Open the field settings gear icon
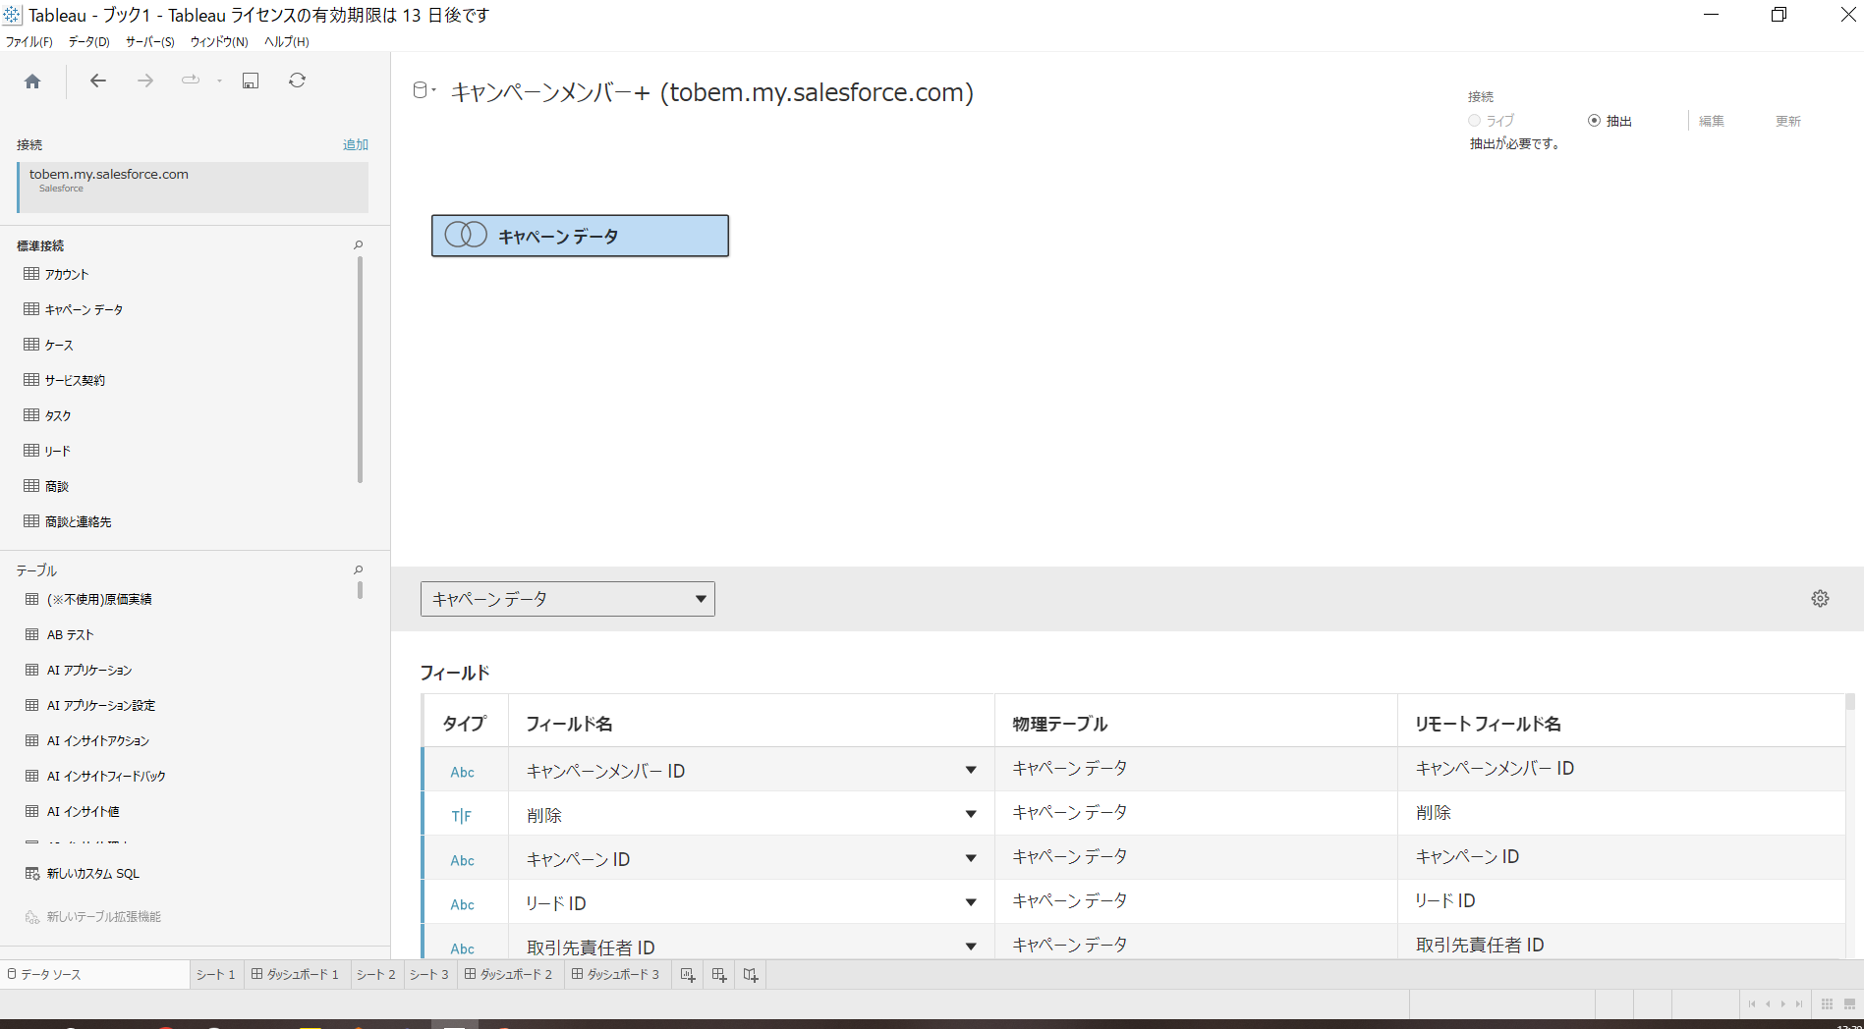 pos(1820,599)
